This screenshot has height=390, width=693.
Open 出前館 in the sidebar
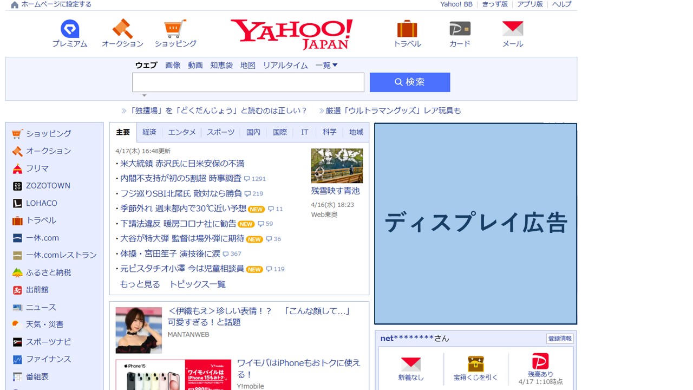pyautogui.click(x=37, y=290)
